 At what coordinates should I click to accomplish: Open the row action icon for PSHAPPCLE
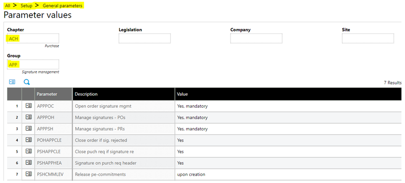click(x=28, y=151)
